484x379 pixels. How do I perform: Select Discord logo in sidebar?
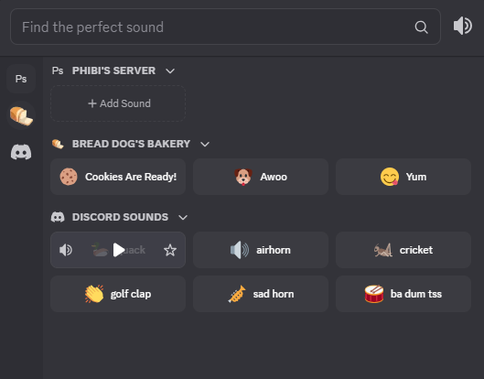[x=21, y=152]
